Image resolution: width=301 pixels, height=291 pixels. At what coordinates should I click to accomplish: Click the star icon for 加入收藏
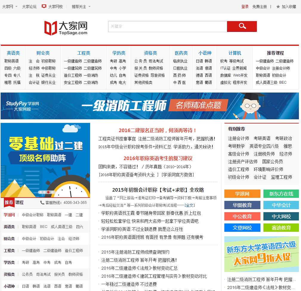pos(278,7)
